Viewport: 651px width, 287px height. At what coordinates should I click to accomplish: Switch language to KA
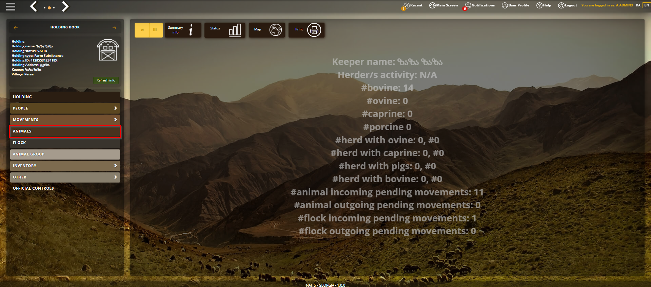point(638,5)
